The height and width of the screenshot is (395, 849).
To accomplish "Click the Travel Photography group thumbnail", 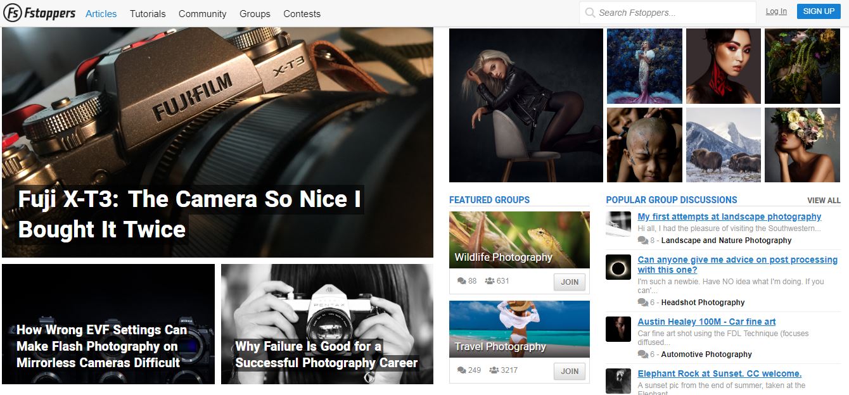I will 519,328.
